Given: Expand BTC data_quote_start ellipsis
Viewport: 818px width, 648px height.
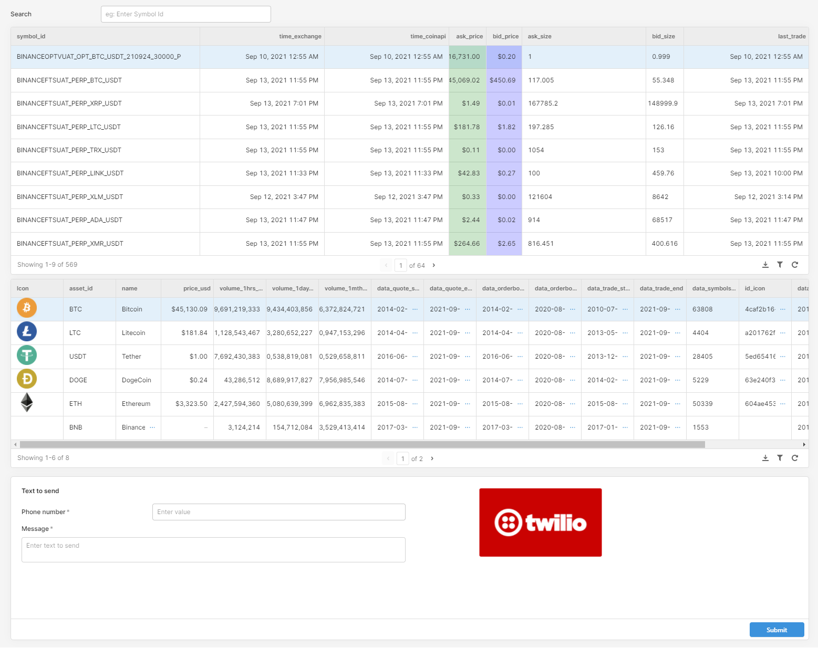Looking at the screenshot, I should (415, 309).
